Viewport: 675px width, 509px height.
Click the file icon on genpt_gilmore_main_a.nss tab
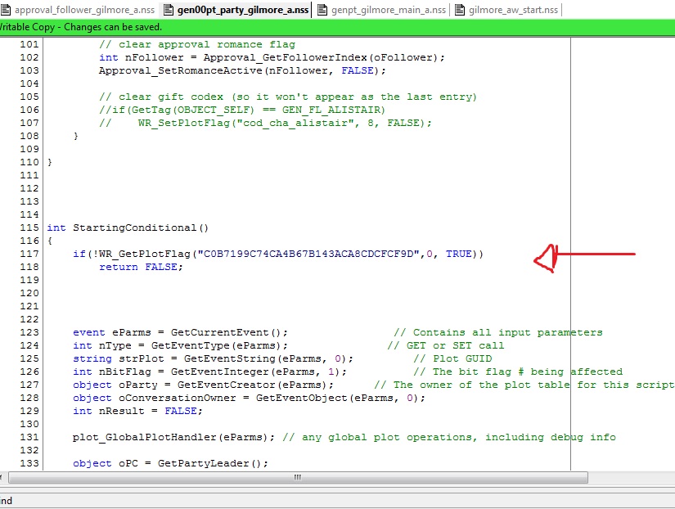pos(322,10)
